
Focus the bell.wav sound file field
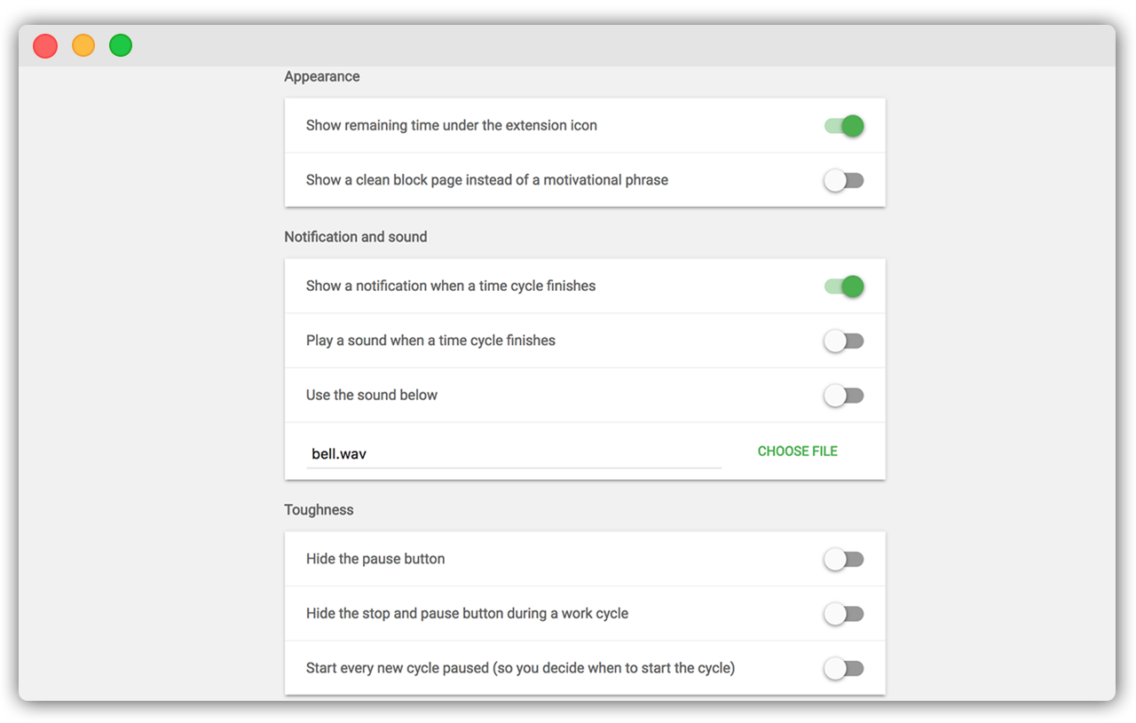(x=513, y=454)
